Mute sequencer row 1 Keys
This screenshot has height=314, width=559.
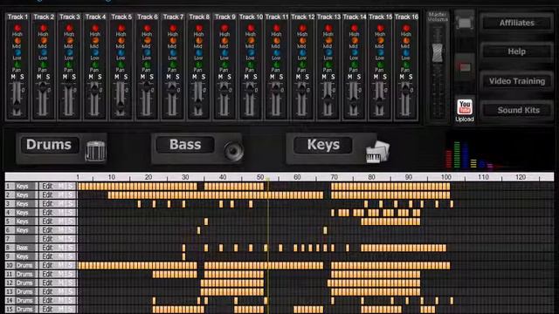[60, 186]
